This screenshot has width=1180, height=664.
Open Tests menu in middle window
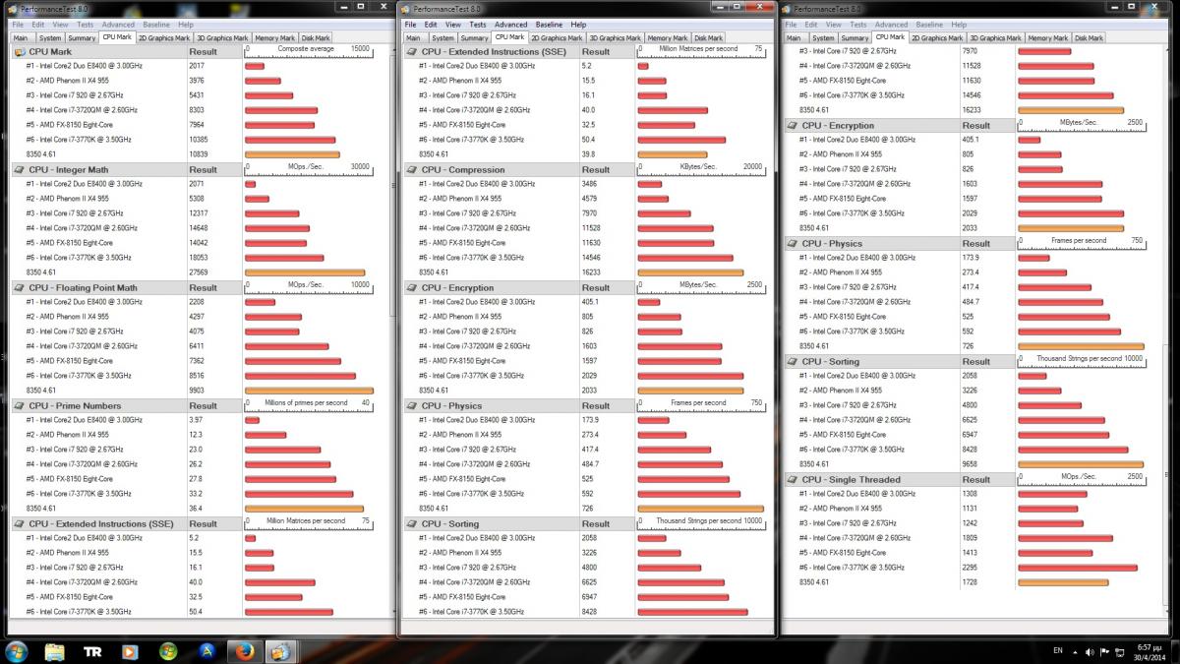coord(477,25)
